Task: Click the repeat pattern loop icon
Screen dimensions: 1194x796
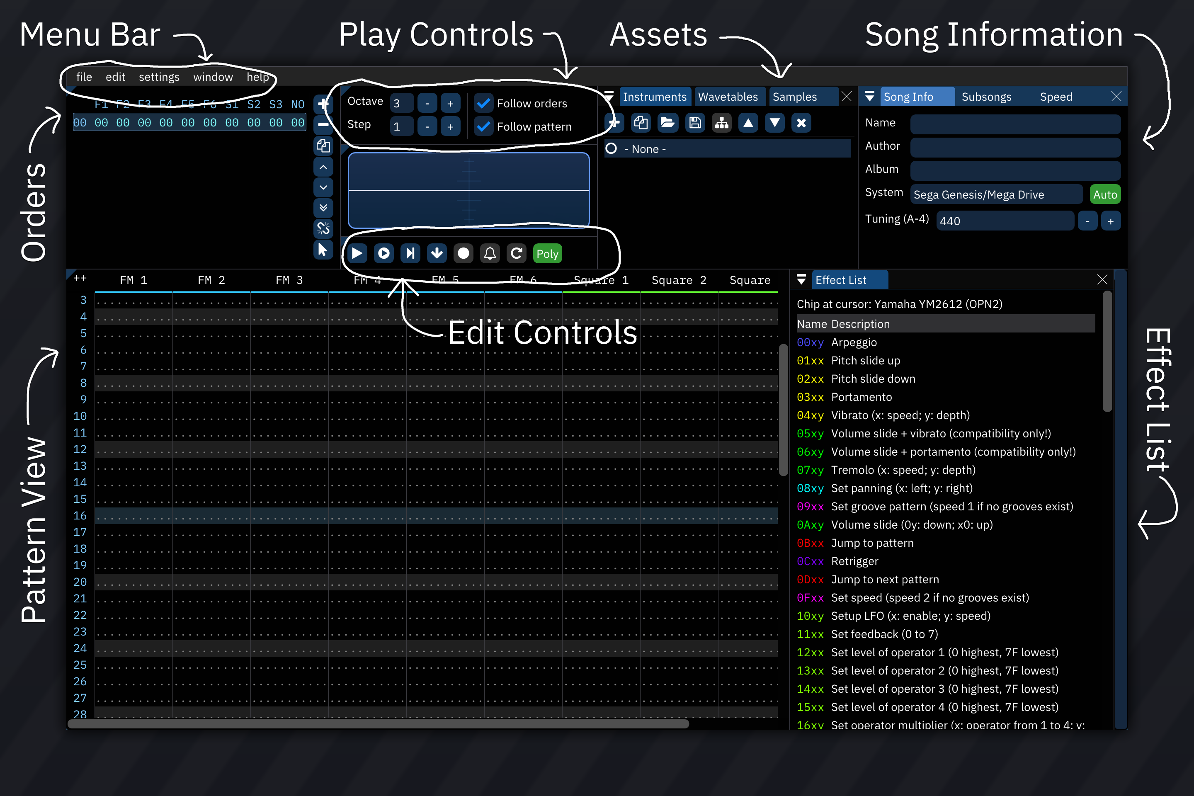Action: [516, 253]
